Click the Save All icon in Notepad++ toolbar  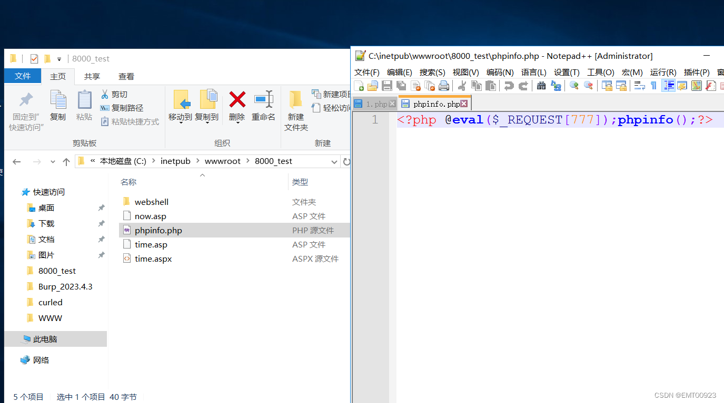point(401,86)
